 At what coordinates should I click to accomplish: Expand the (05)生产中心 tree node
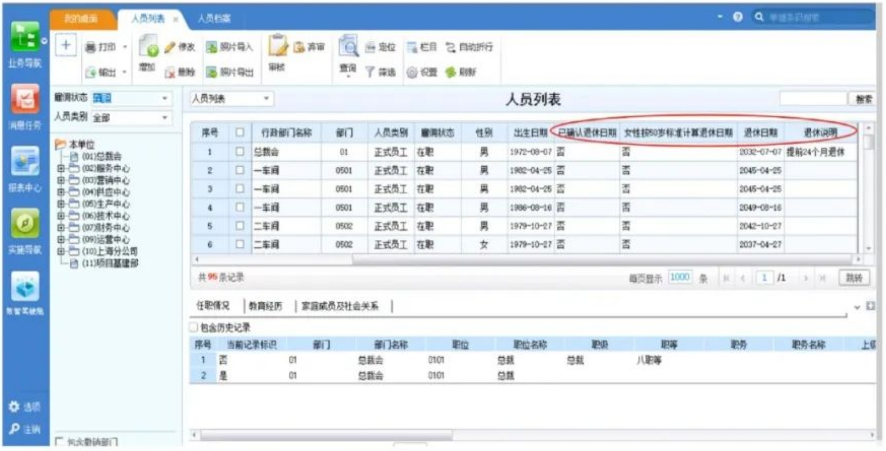(x=61, y=204)
